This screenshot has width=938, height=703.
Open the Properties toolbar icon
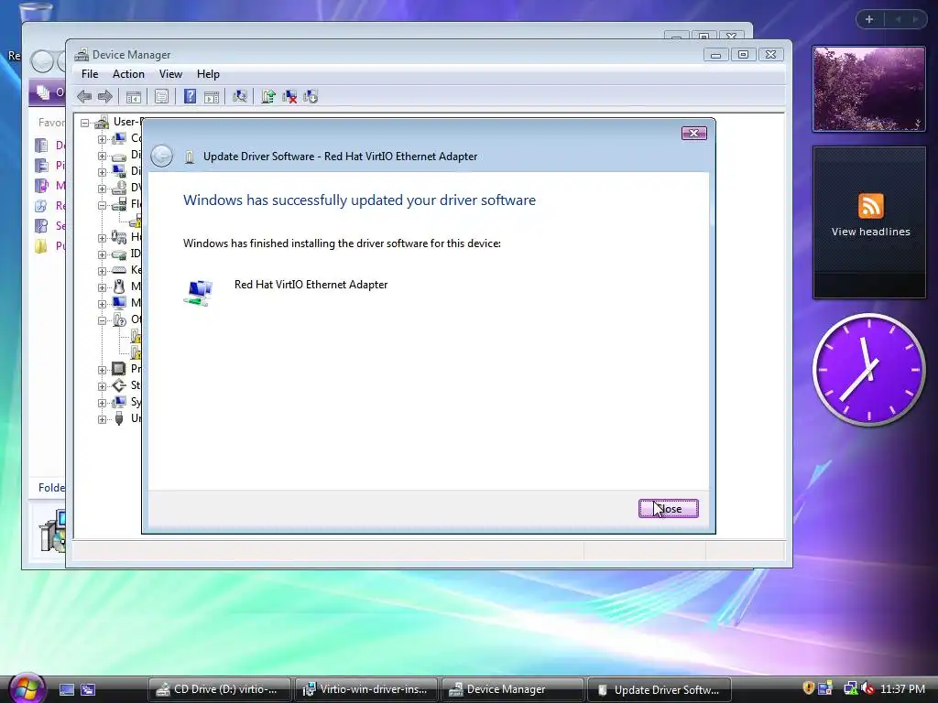[x=161, y=96]
